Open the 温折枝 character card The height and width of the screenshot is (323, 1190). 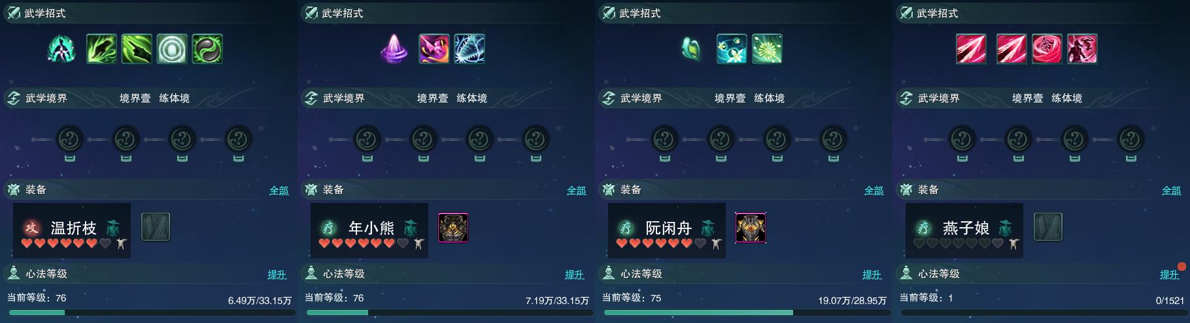point(72,230)
